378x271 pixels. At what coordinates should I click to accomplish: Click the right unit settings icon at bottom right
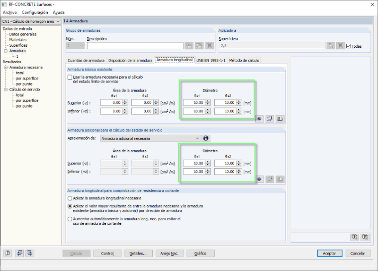[365, 237]
